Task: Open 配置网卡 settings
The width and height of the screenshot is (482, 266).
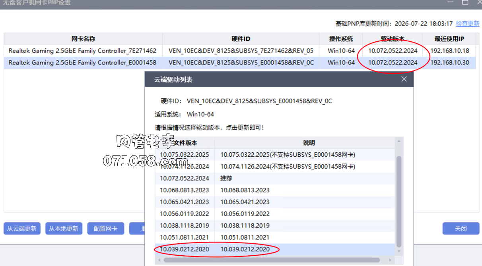Action: coord(105,229)
